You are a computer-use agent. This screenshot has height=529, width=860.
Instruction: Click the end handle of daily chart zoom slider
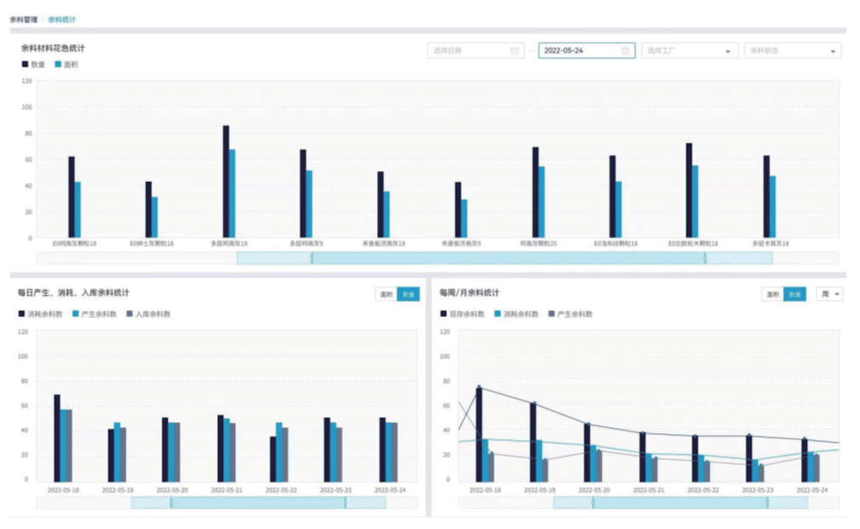coord(345,503)
